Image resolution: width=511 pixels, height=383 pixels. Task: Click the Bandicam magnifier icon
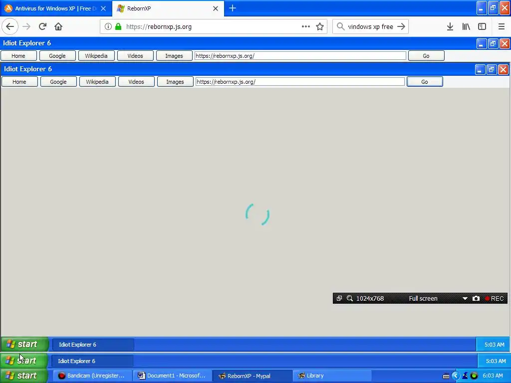point(350,298)
